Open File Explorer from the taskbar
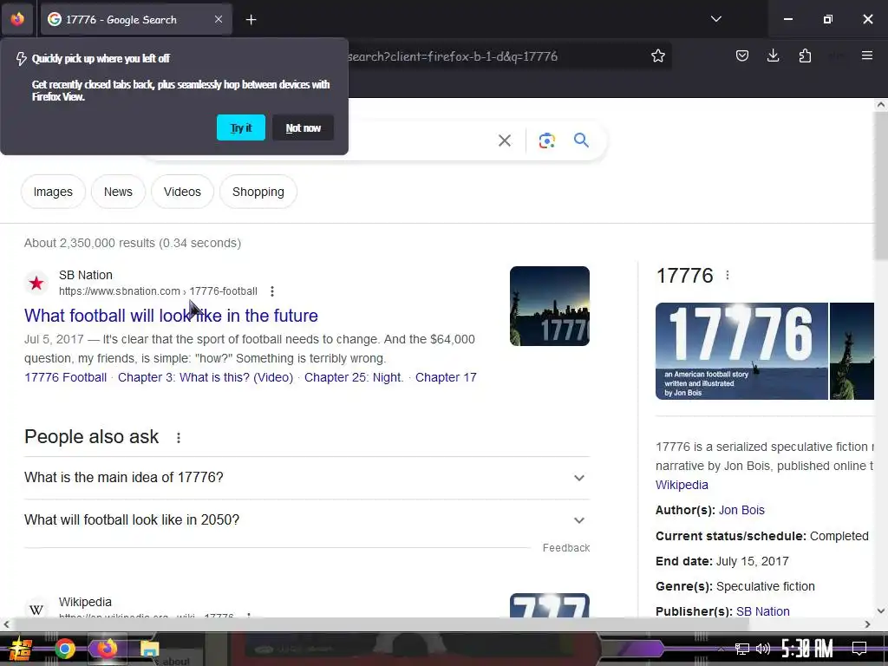The image size is (888, 666). pyautogui.click(x=149, y=649)
